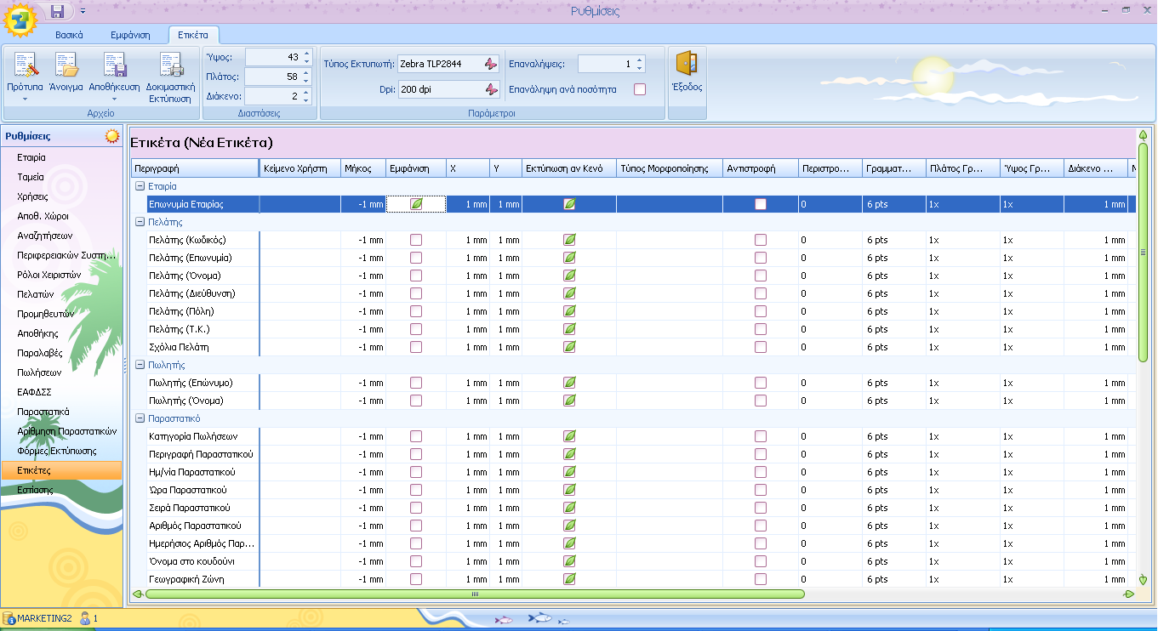Enable Επανάληψη ανά ποσότητα checkbox
The image size is (1158, 631).
[x=640, y=88]
